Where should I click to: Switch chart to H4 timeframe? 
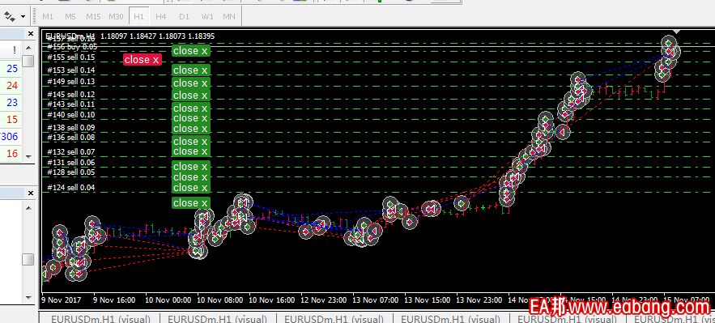tap(160, 17)
